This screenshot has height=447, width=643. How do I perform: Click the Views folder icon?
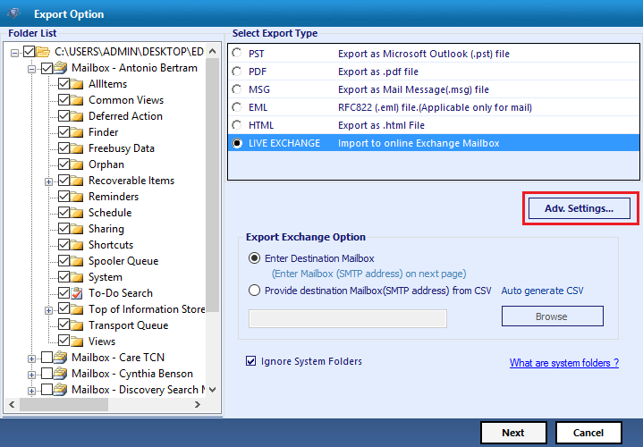[77, 342]
